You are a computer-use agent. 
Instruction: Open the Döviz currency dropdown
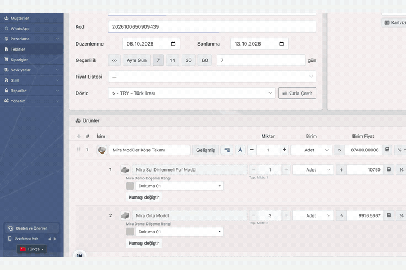coord(192,93)
